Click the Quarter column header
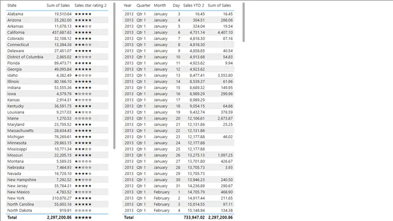This screenshot has width=393, height=221. pyautogui.click(x=143, y=6)
